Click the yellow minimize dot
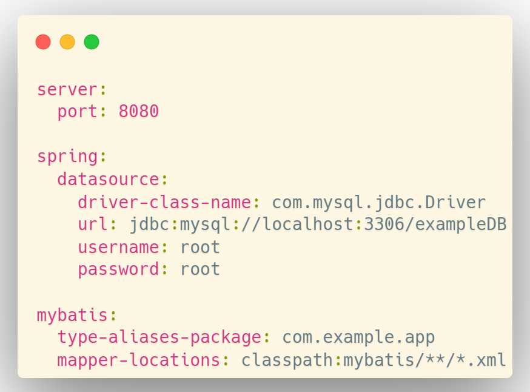The height and width of the screenshot is (392, 530). click(x=67, y=42)
